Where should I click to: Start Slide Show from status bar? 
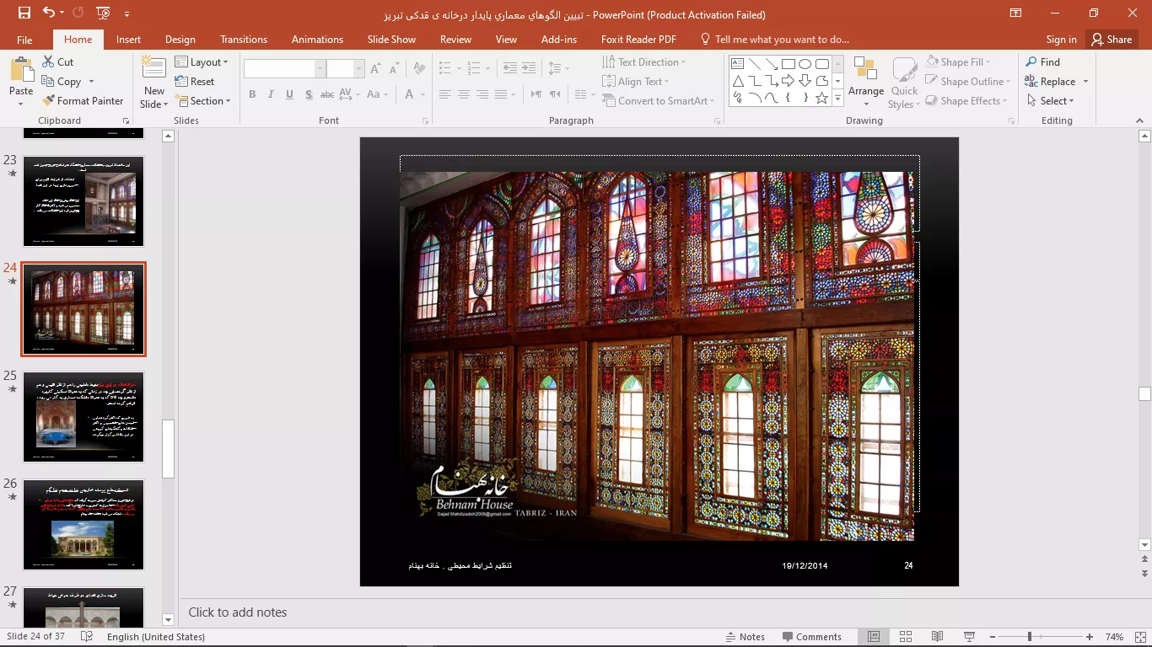point(970,637)
